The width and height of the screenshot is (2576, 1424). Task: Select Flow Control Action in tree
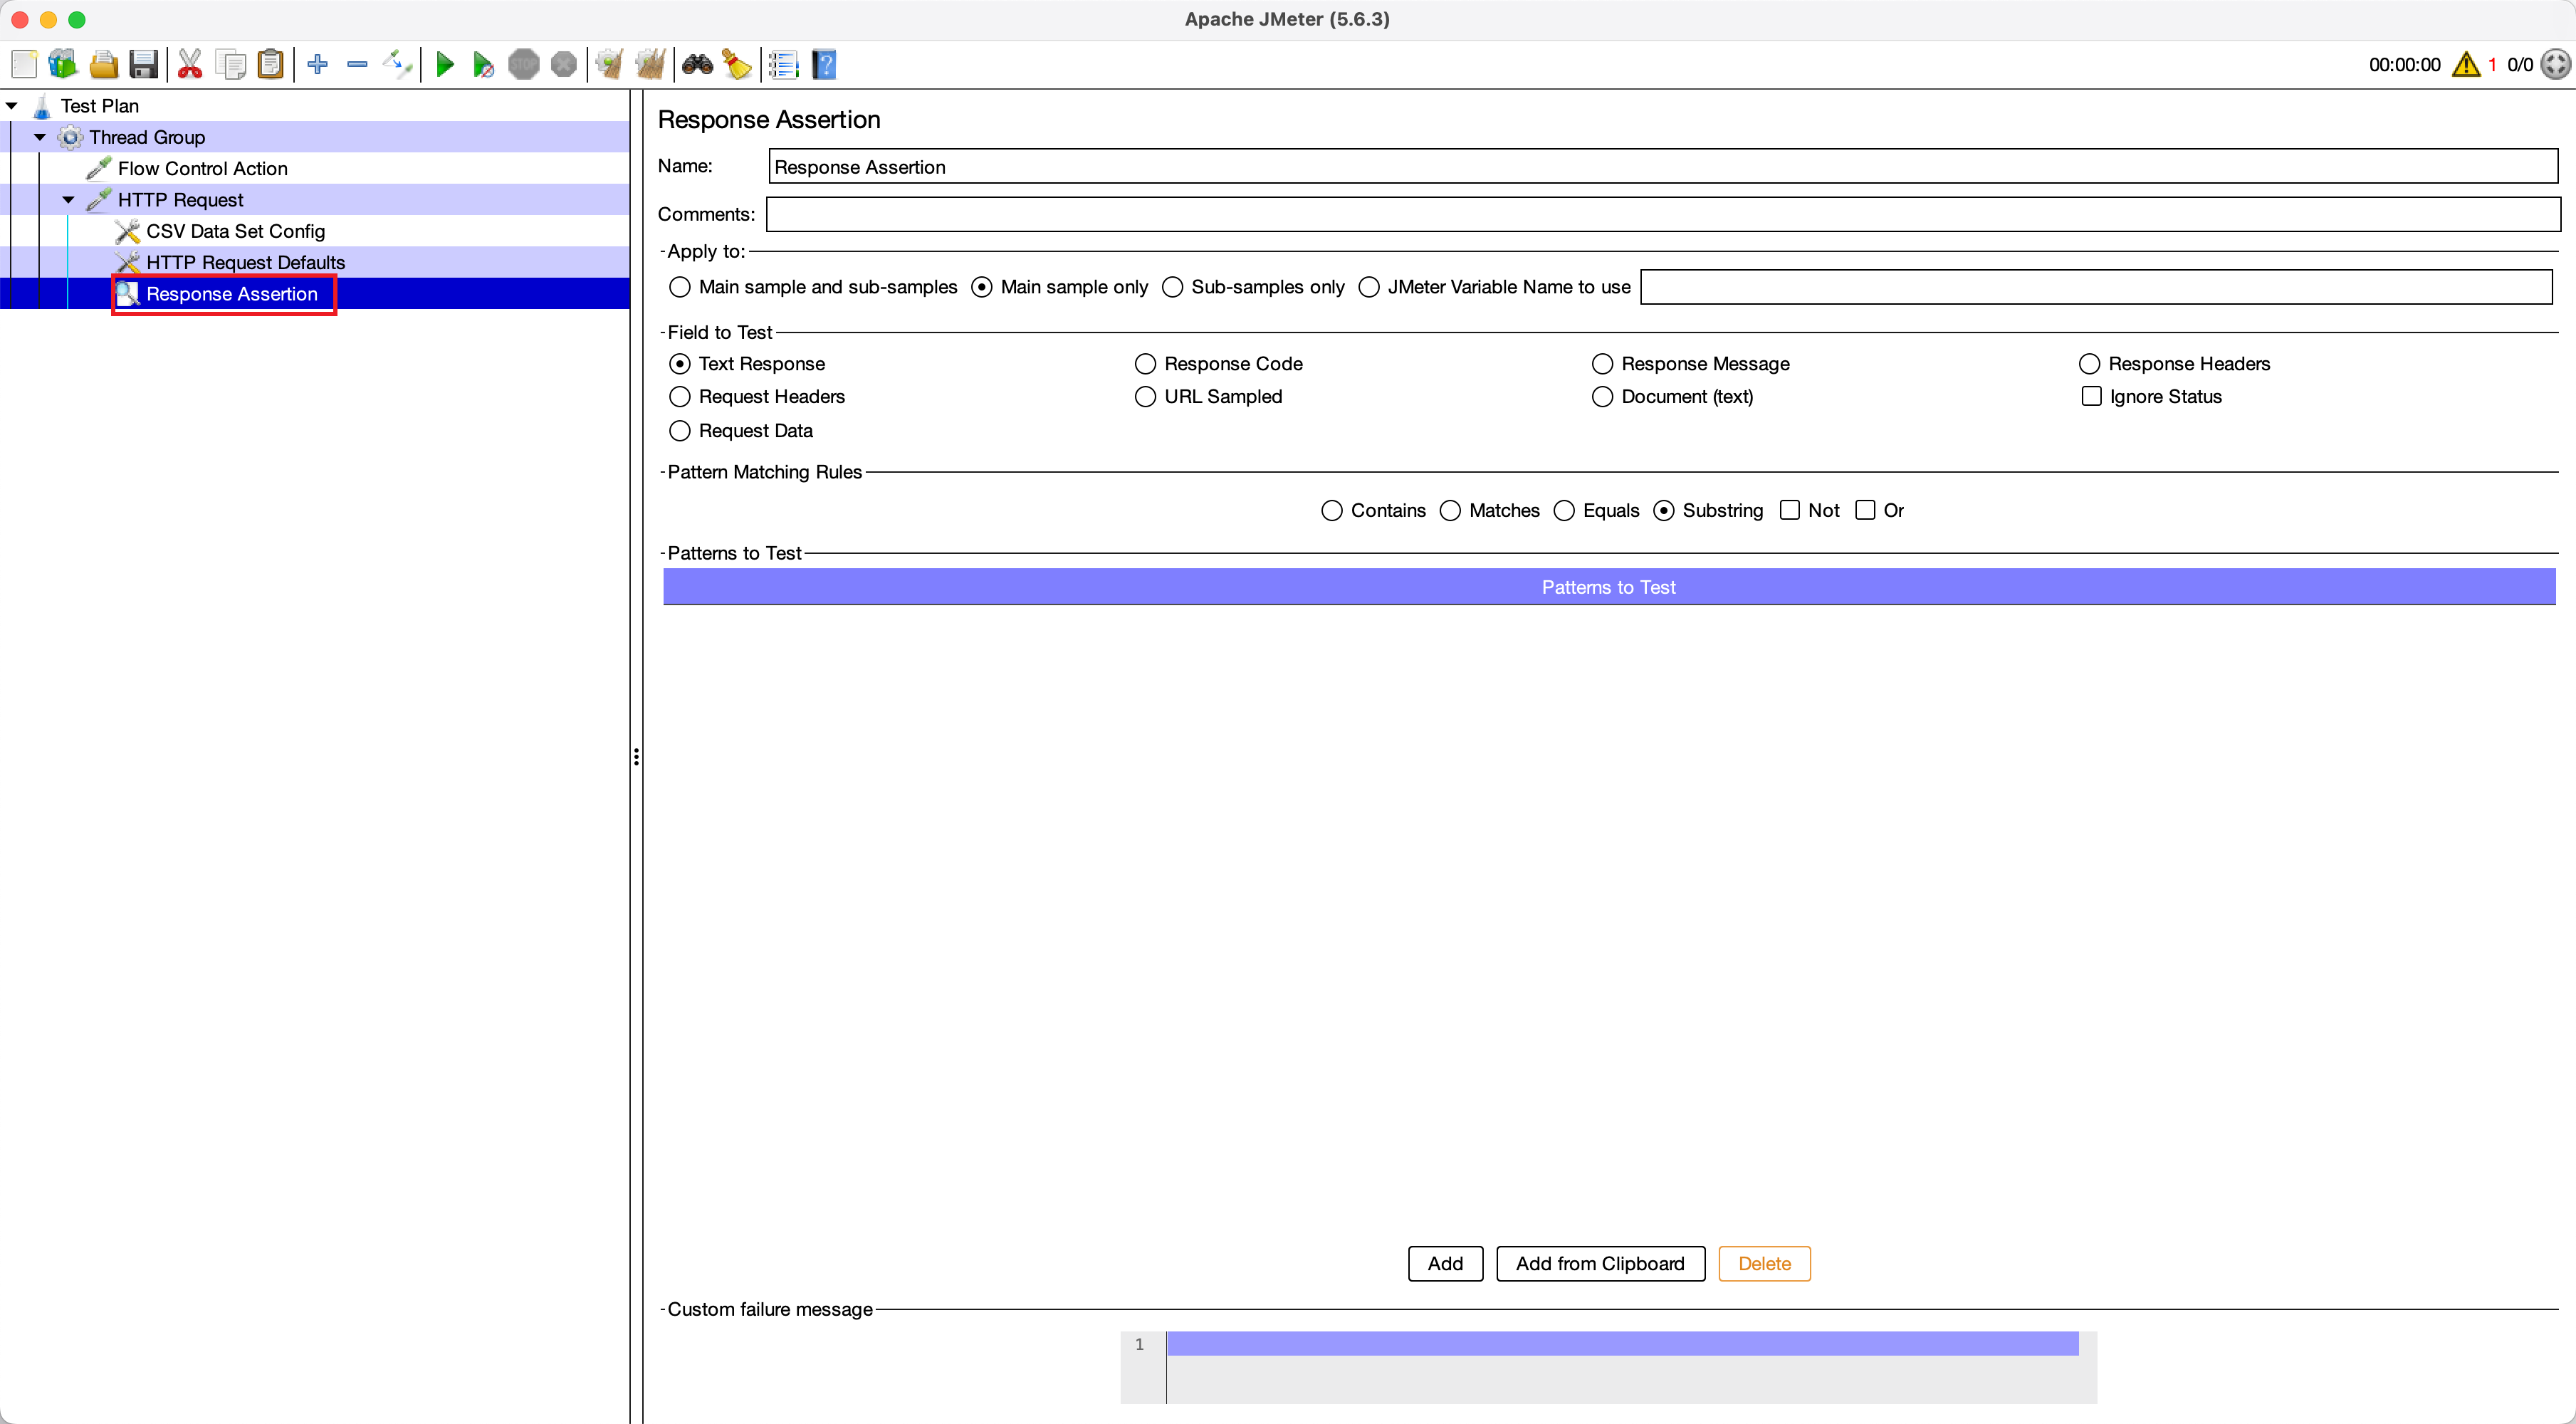pos(202,169)
